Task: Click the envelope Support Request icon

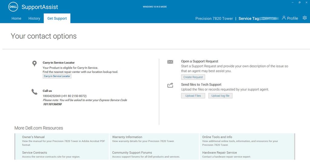Action: [170, 62]
